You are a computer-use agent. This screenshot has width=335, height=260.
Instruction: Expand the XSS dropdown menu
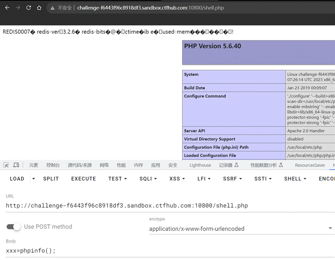tap(177, 179)
